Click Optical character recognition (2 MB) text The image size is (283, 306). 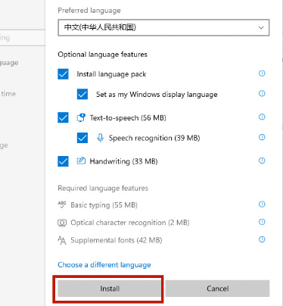click(130, 223)
